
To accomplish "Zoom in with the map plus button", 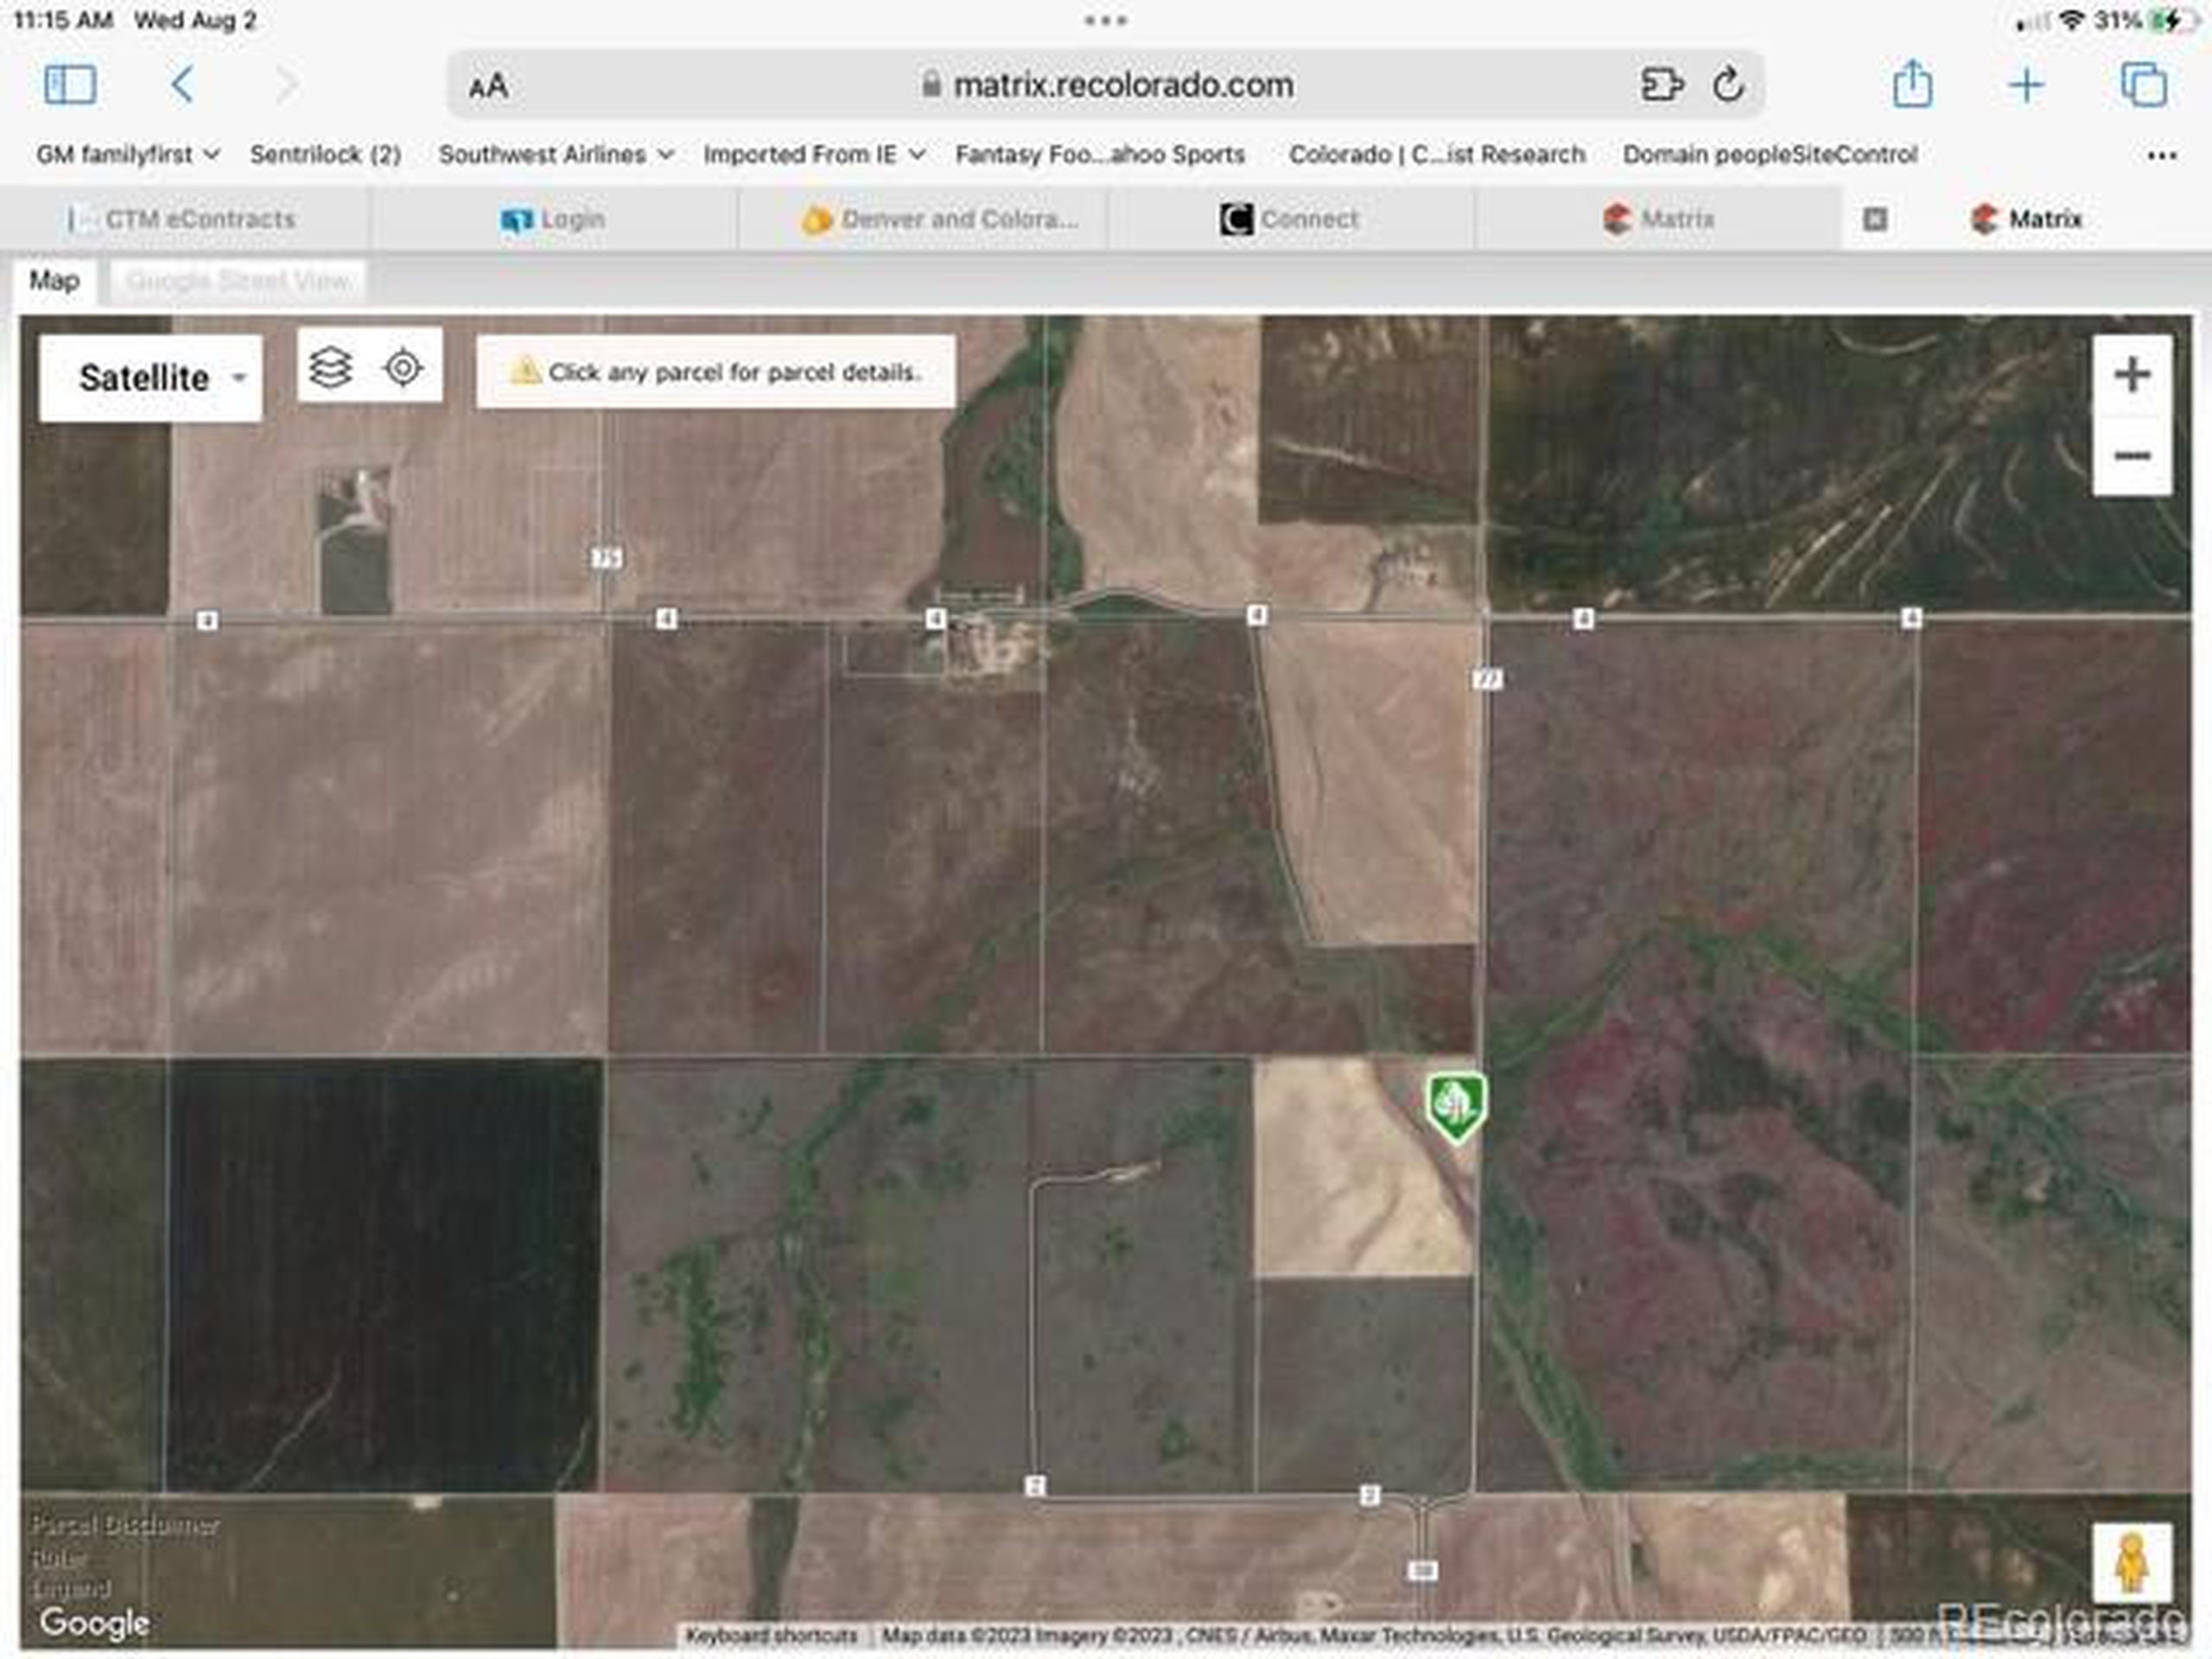I will click(2131, 375).
